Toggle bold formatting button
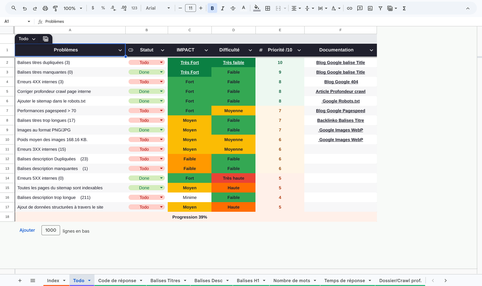Screen dimensions: 482x286 [212, 8]
